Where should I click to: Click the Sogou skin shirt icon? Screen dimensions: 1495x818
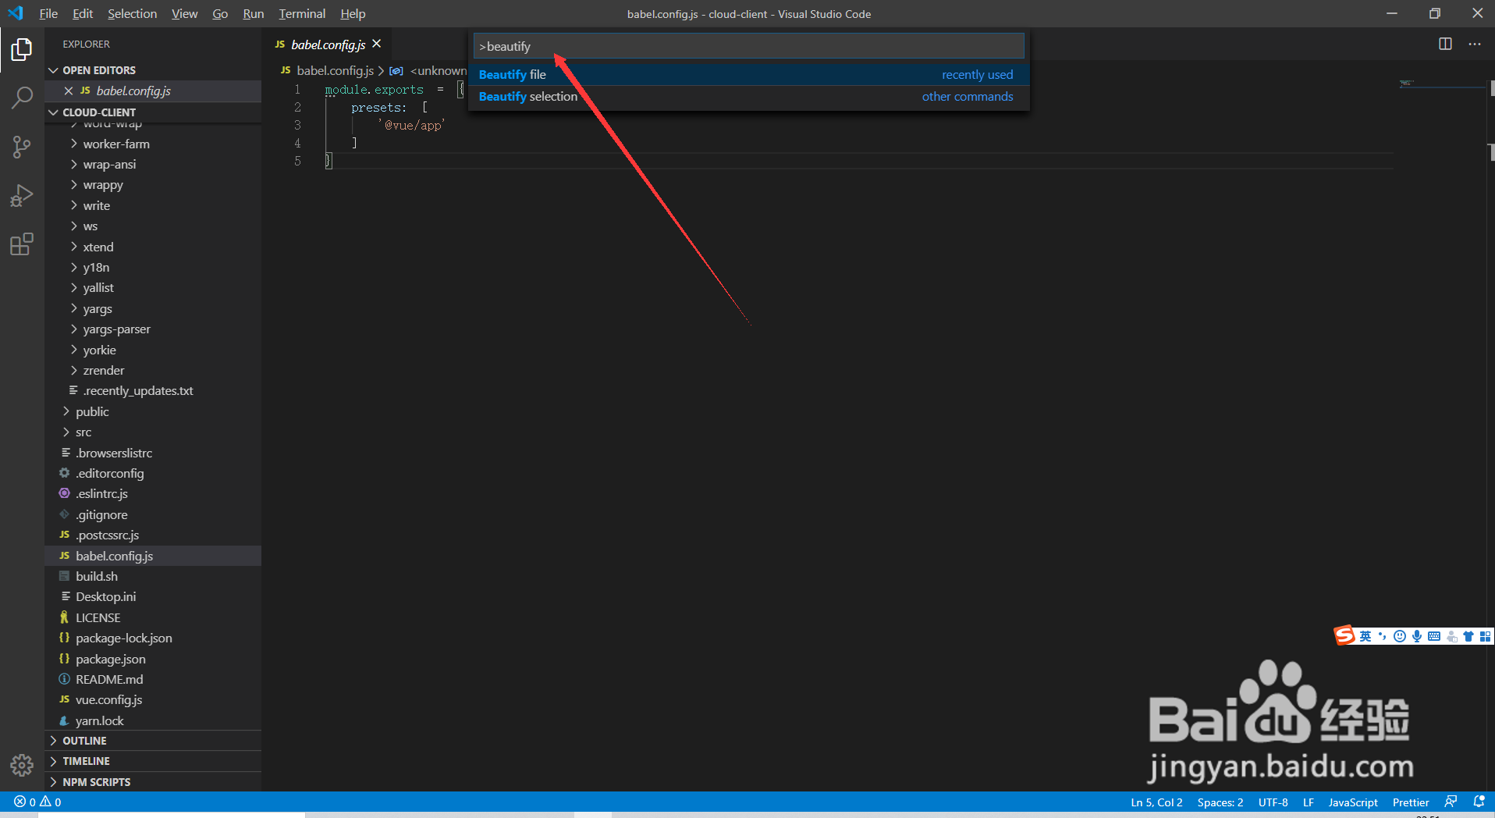tap(1468, 636)
